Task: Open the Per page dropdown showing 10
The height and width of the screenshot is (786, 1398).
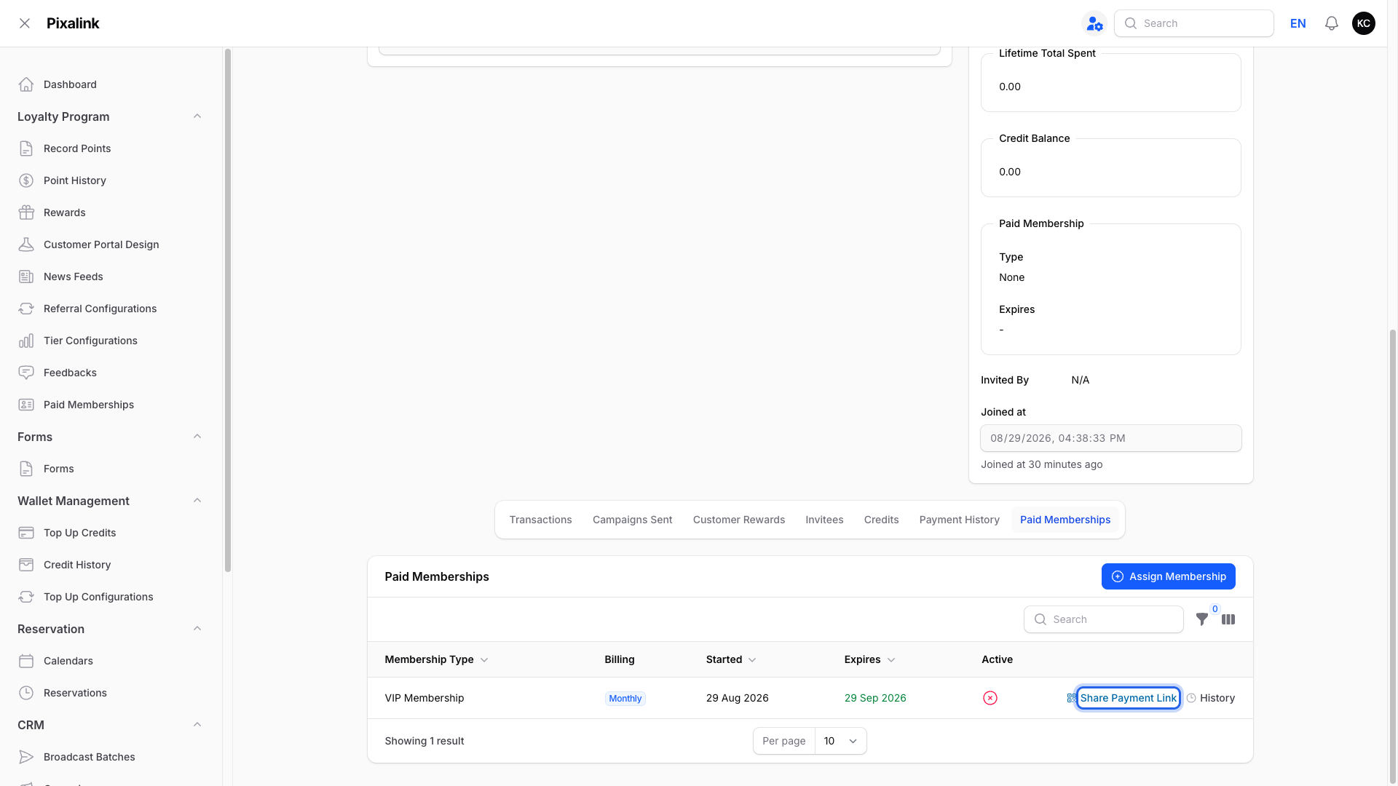Action: pos(840,741)
